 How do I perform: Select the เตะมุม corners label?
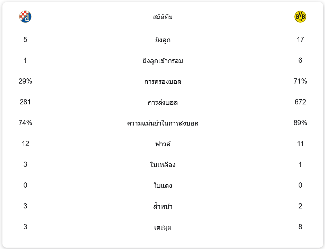click(162, 227)
